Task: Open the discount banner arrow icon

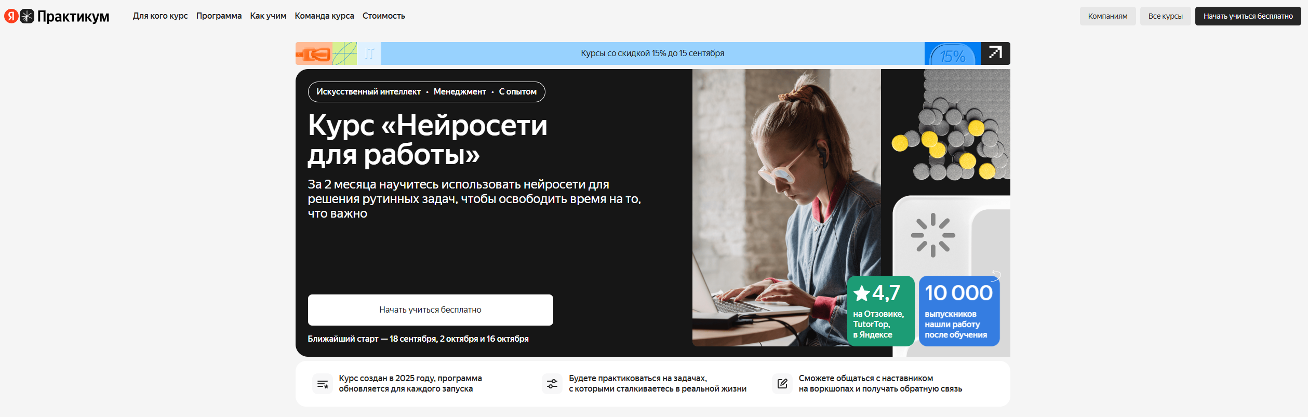Action: click(x=995, y=53)
